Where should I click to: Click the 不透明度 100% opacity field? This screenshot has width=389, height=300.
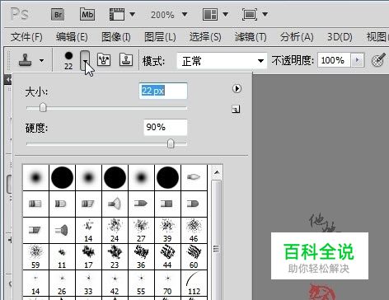pos(334,60)
